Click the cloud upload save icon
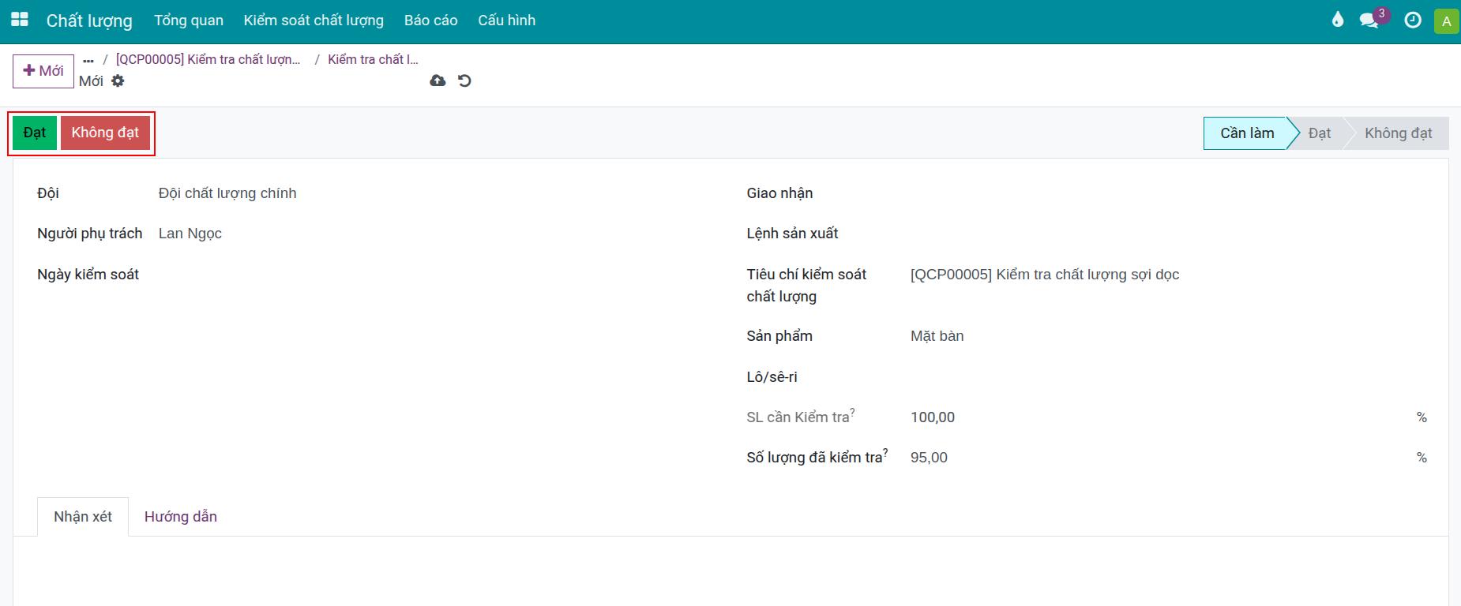This screenshot has height=606, width=1461. coord(438,80)
